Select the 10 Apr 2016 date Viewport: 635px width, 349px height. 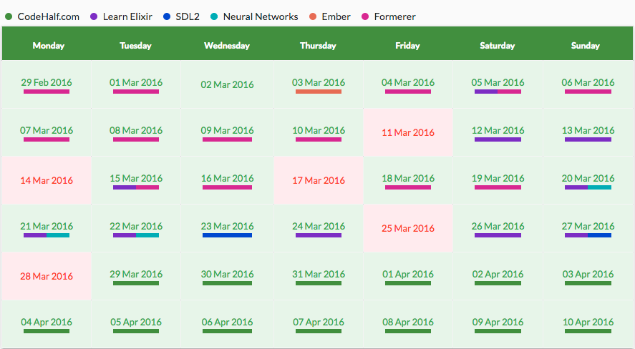pyautogui.click(x=588, y=323)
